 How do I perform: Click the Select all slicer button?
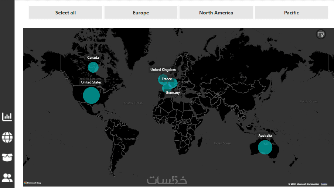click(66, 13)
